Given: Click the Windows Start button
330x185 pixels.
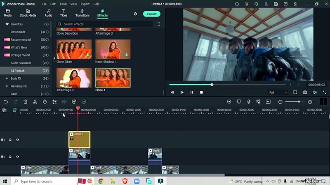Looking at the screenshot, I should coord(5,181).
